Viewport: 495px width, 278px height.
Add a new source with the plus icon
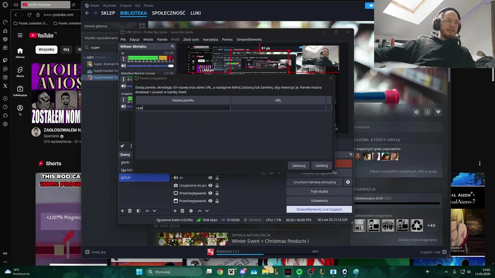click(x=175, y=211)
